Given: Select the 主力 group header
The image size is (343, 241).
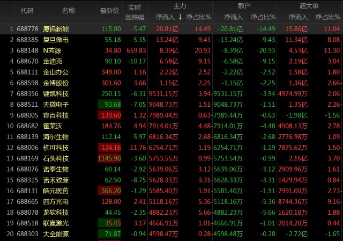Looking at the screenshot, I should point(180,6).
